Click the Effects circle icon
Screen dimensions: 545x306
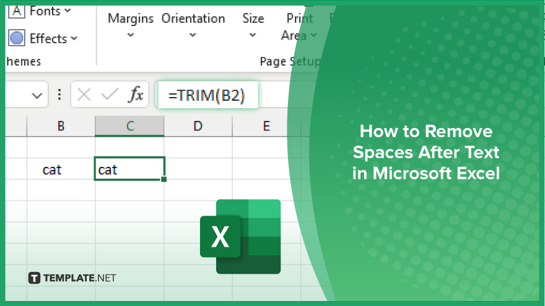[17, 38]
